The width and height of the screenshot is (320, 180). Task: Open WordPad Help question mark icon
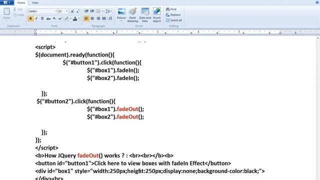point(317,2)
